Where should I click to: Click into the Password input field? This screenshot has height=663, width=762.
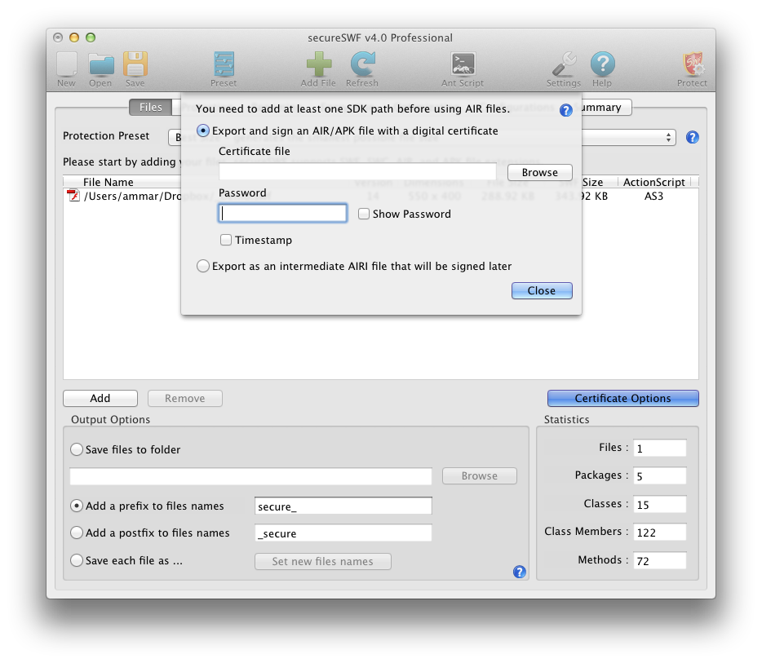pos(282,214)
